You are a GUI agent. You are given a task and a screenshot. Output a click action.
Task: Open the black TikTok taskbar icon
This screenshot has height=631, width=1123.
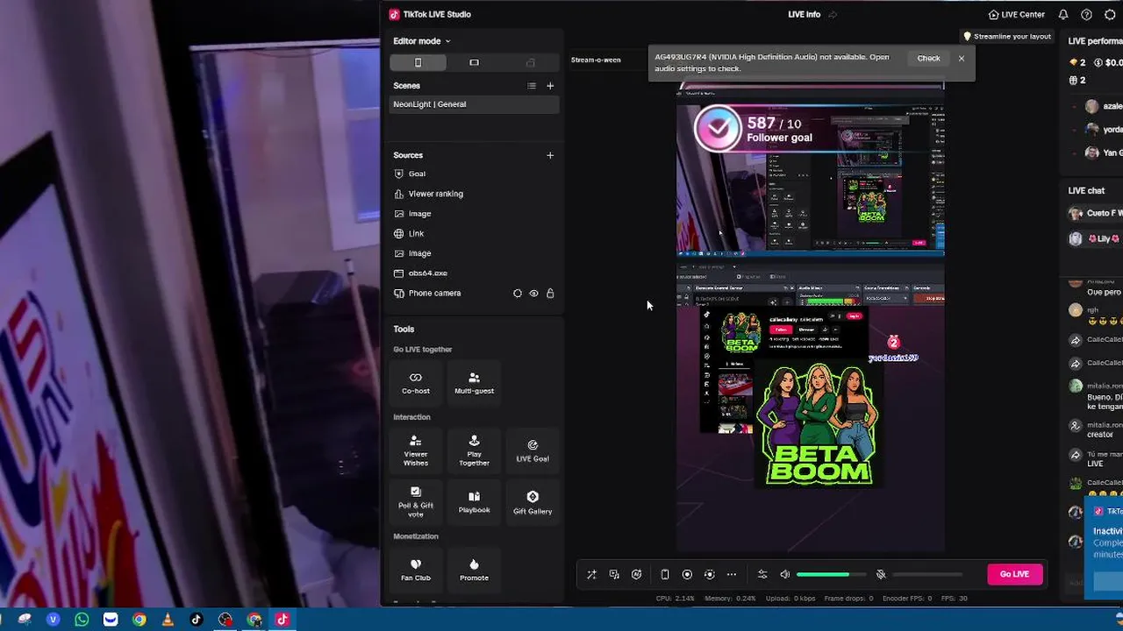click(x=196, y=620)
